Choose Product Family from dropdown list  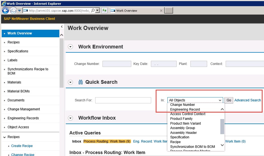[181, 119]
